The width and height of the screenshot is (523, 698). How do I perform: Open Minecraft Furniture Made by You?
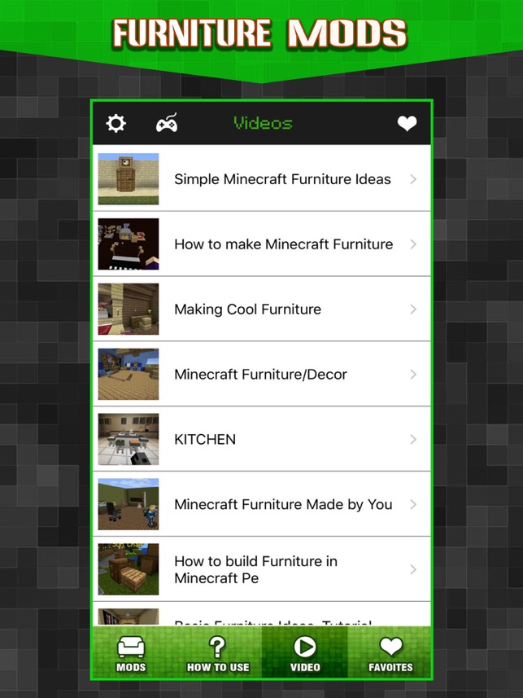(x=262, y=504)
